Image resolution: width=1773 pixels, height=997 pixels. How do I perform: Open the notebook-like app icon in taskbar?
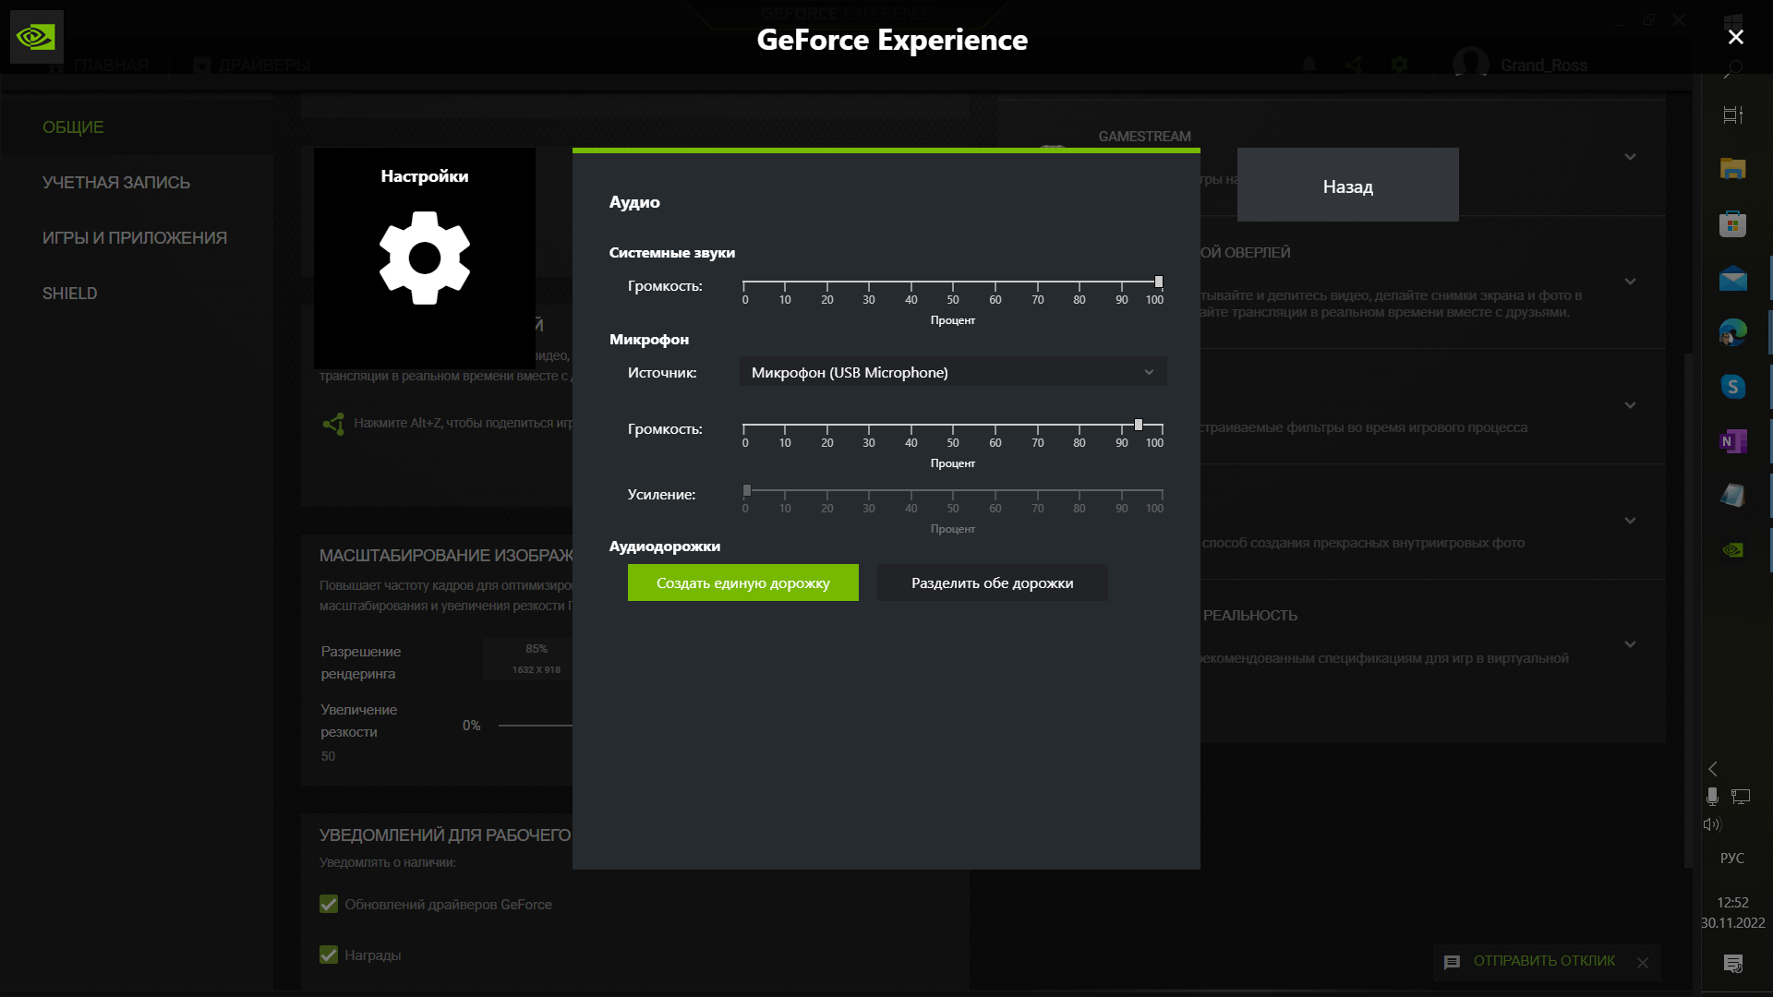(1733, 496)
